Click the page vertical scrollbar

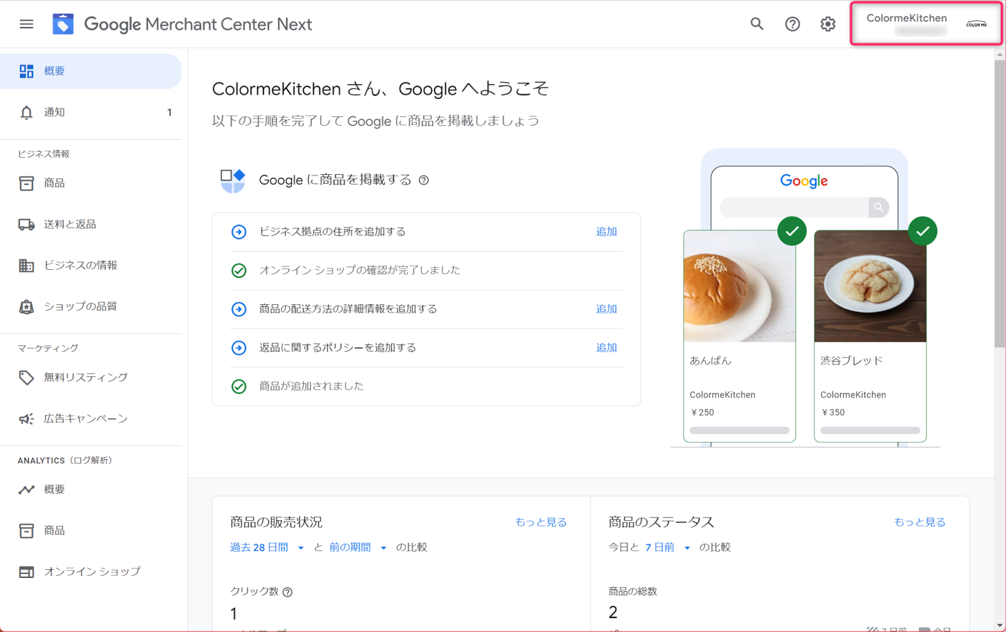tap(999, 201)
